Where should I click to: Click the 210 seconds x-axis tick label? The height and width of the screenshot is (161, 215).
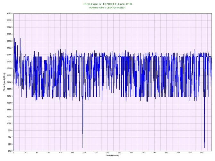[96, 153]
